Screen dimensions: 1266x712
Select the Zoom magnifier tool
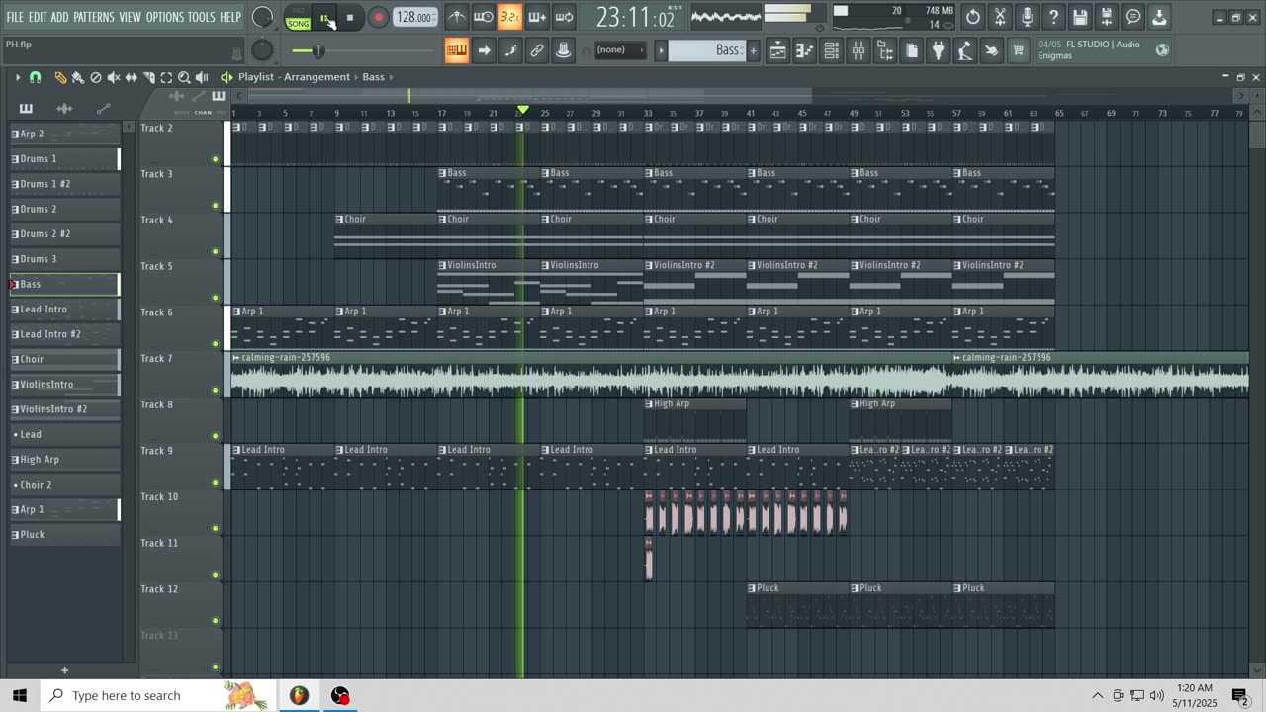click(x=184, y=77)
